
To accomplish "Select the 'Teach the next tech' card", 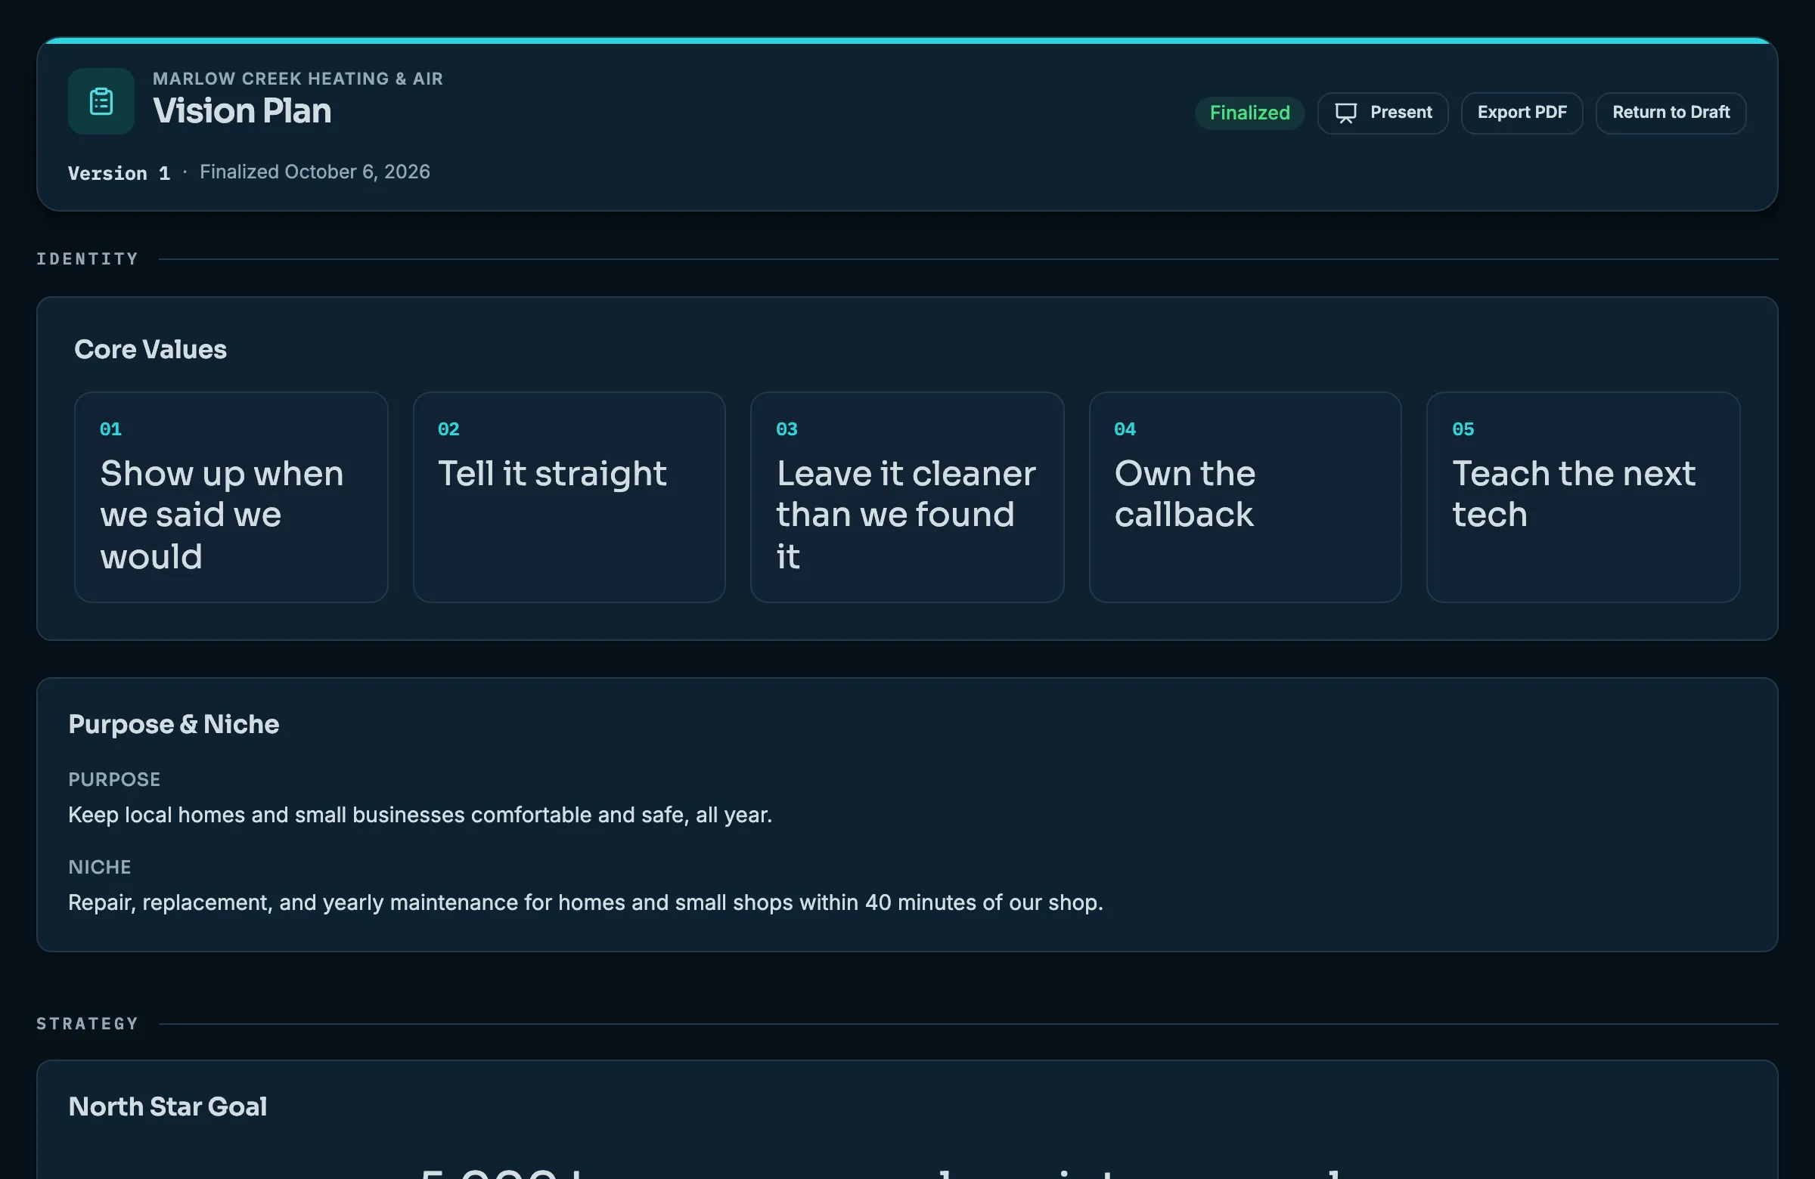I will pos(1583,497).
